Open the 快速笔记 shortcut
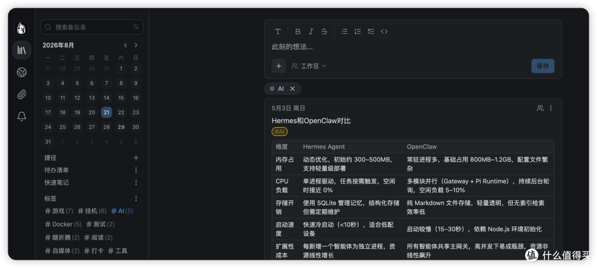This screenshot has width=597, height=268. pos(57,183)
